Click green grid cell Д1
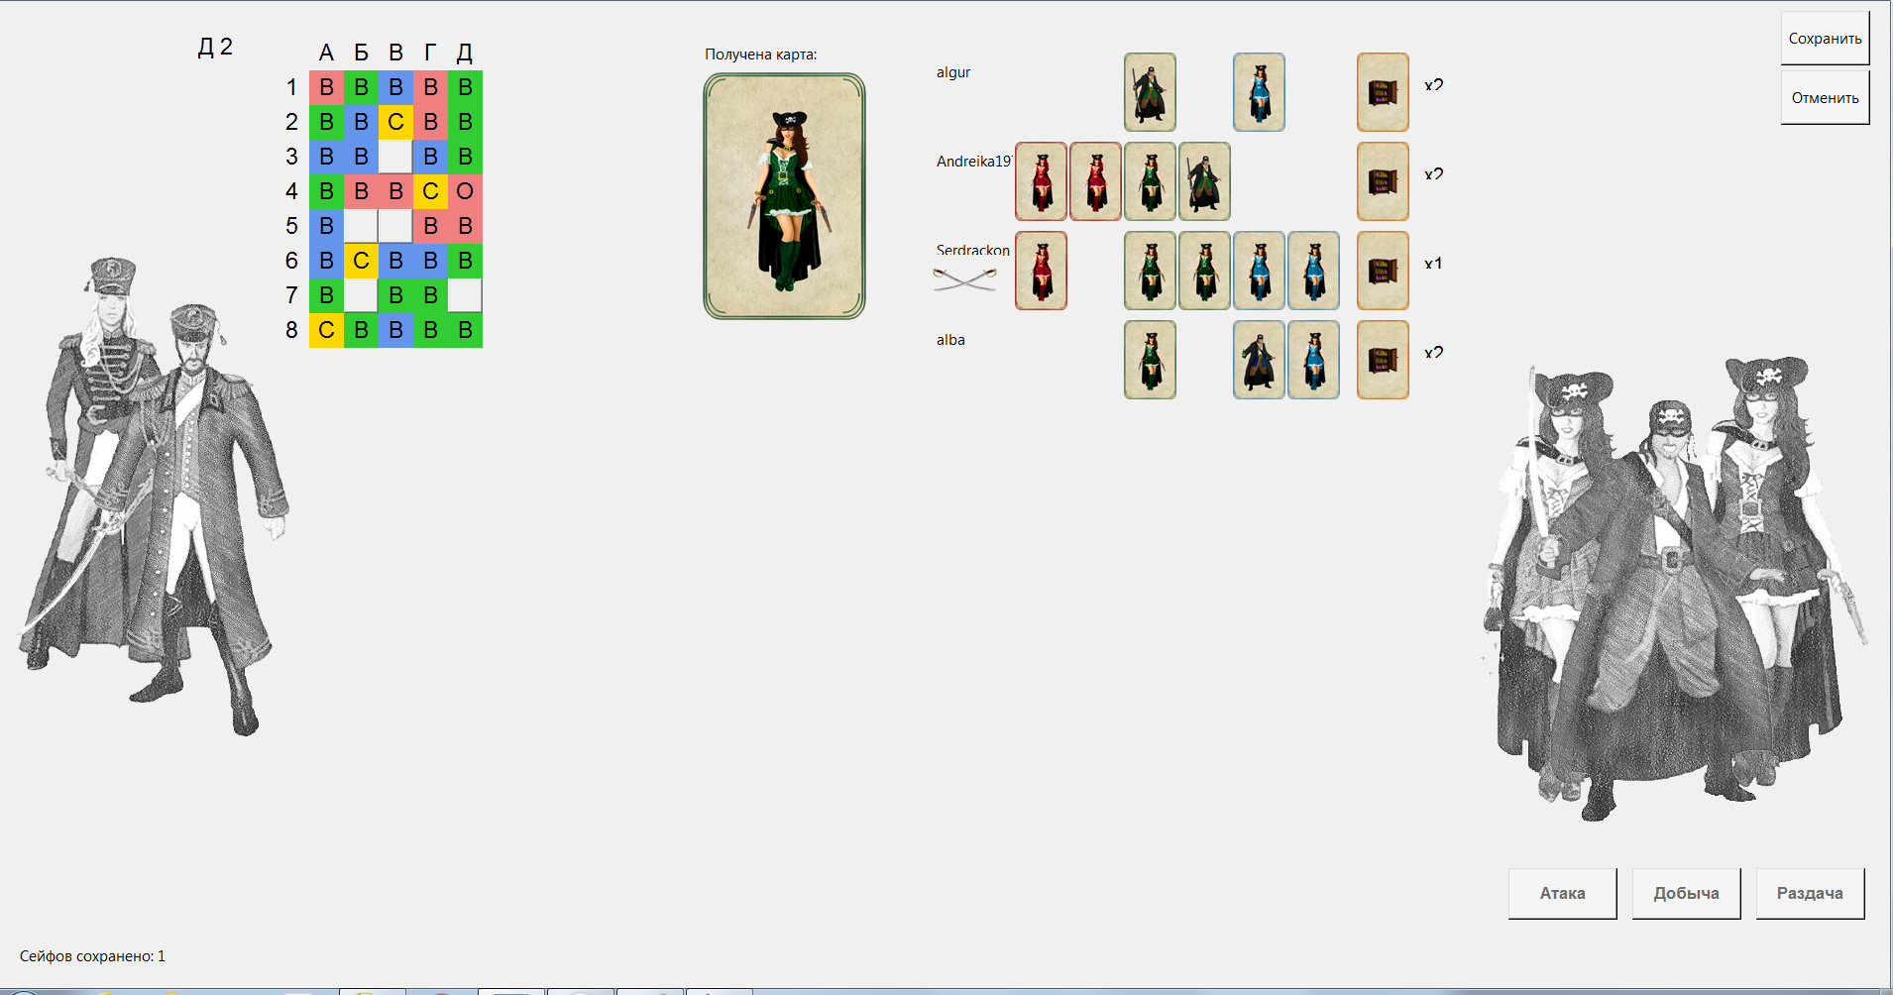Viewport: 1893px width, 995px height. coord(465,87)
